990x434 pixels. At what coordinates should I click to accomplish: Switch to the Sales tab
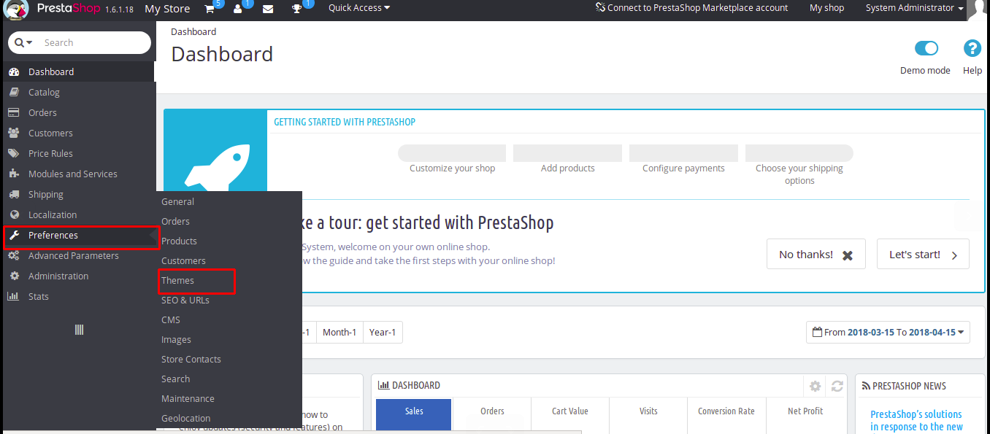click(x=414, y=416)
